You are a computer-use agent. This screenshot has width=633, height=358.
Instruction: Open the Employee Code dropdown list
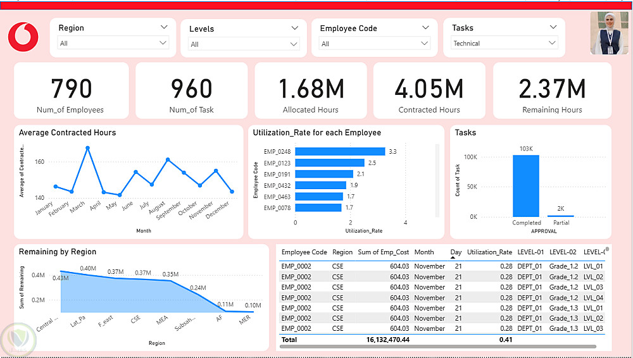[x=375, y=43]
